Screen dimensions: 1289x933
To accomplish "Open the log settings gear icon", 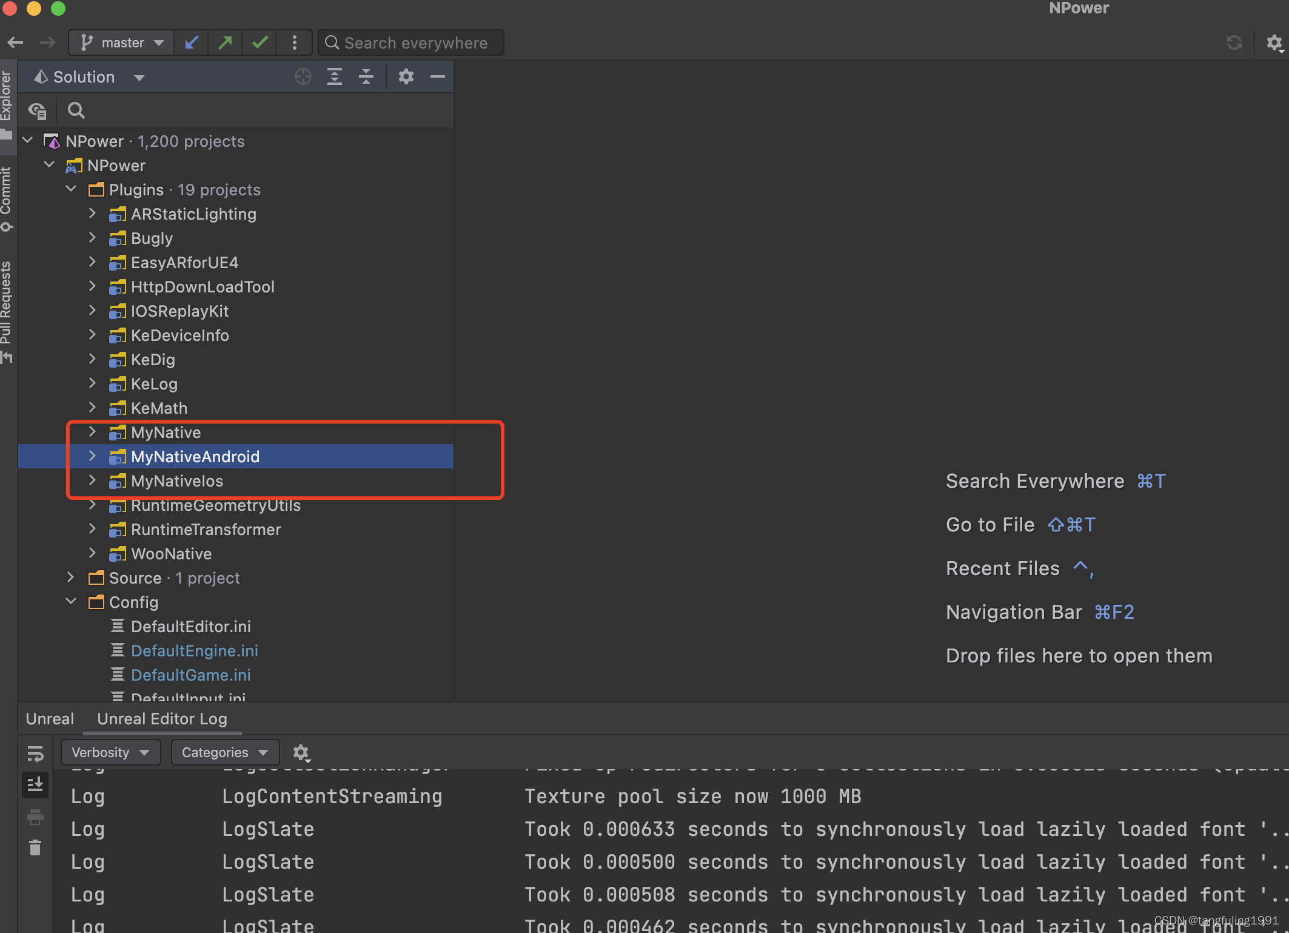I will point(301,752).
